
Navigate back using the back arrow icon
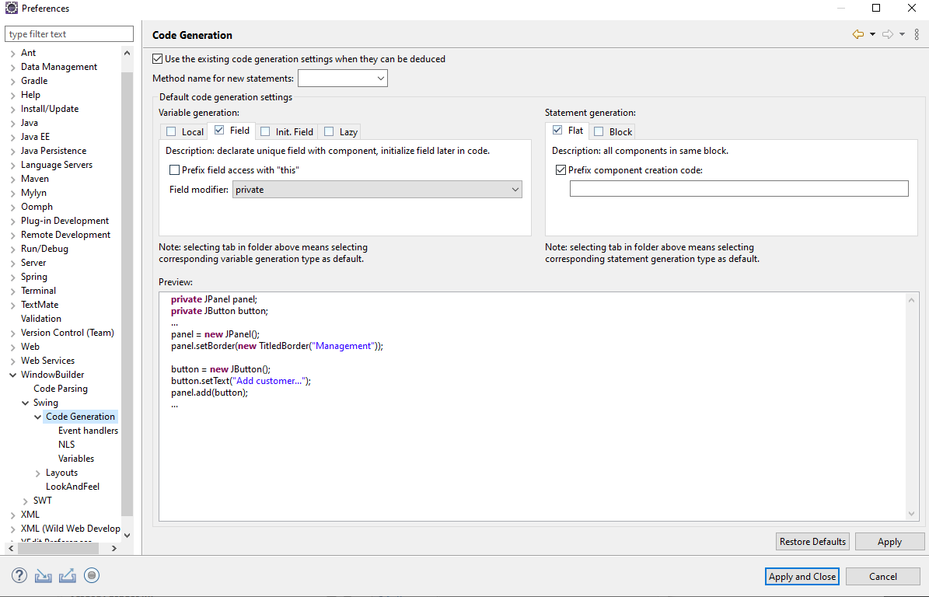[858, 34]
